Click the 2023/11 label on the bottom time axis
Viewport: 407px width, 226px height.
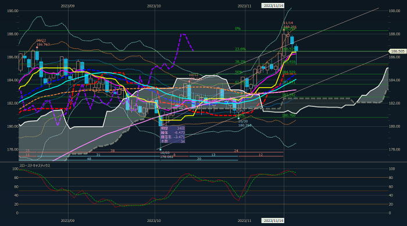pyautogui.click(x=244, y=221)
